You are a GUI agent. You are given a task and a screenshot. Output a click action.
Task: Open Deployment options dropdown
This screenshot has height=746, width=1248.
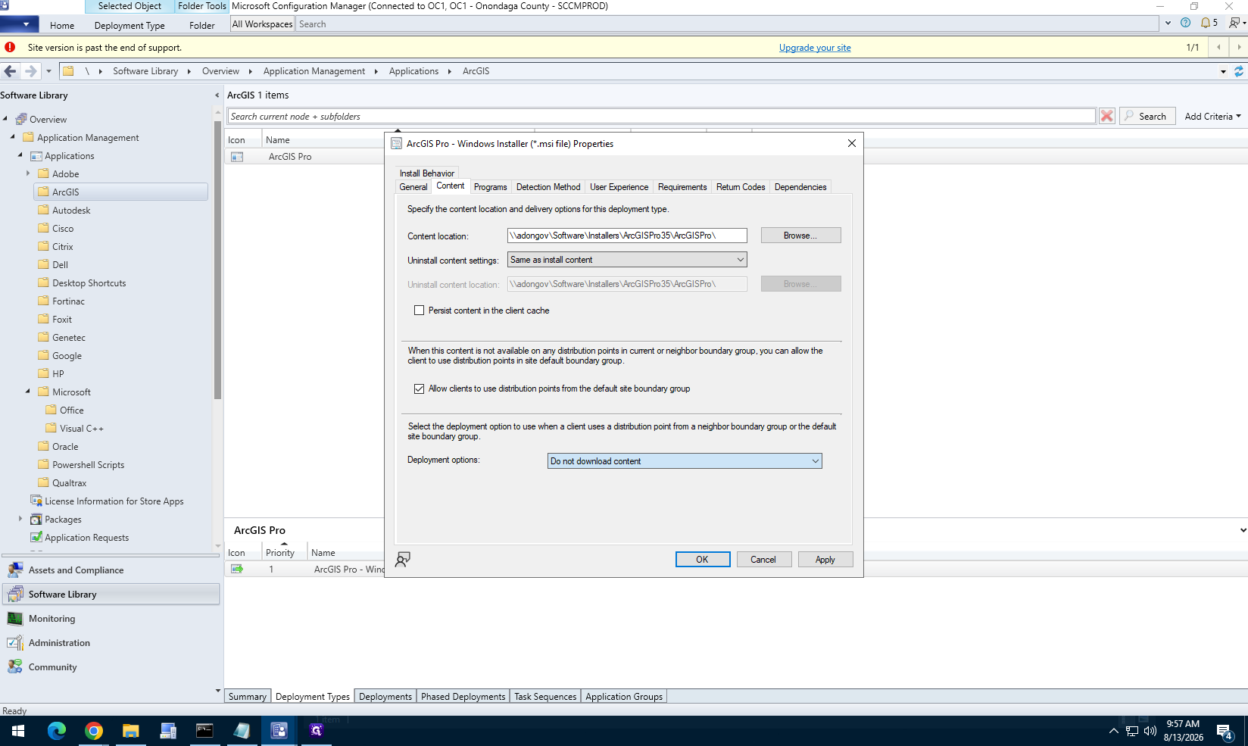pyautogui.click(x=685, y=461)
